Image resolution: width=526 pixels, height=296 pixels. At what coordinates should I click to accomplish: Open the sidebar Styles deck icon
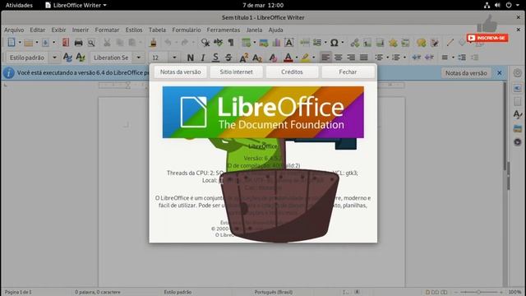517,114
